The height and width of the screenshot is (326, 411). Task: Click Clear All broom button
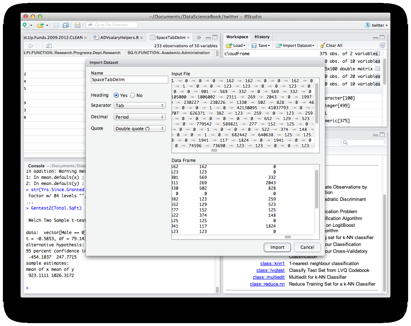331,45
